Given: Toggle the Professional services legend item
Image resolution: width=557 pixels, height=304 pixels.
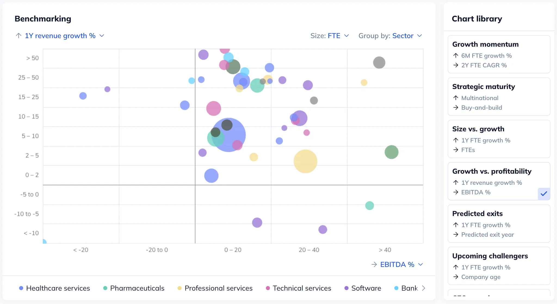Looking at the screenshot, I should [x=215, y=288].
